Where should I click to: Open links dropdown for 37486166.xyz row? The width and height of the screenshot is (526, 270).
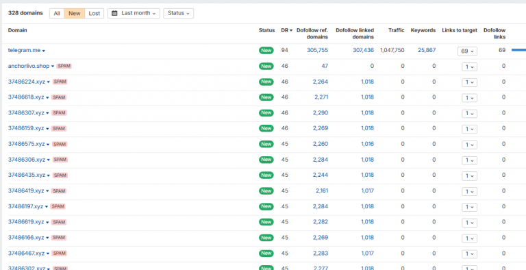[x=469, y=238]
